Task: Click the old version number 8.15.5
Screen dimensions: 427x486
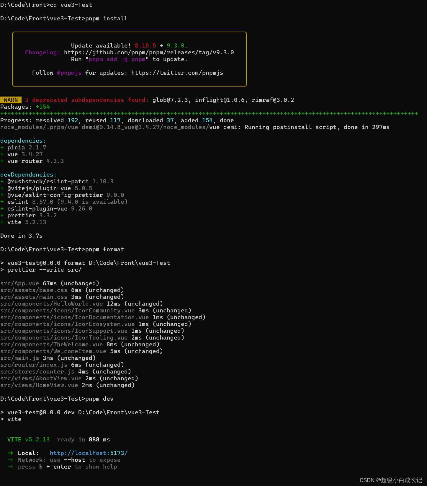Action: click(145, 45)
